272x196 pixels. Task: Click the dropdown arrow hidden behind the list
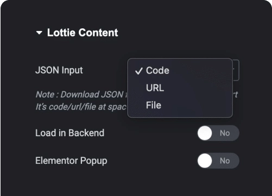pyautogui.click(x=234, y=69)
